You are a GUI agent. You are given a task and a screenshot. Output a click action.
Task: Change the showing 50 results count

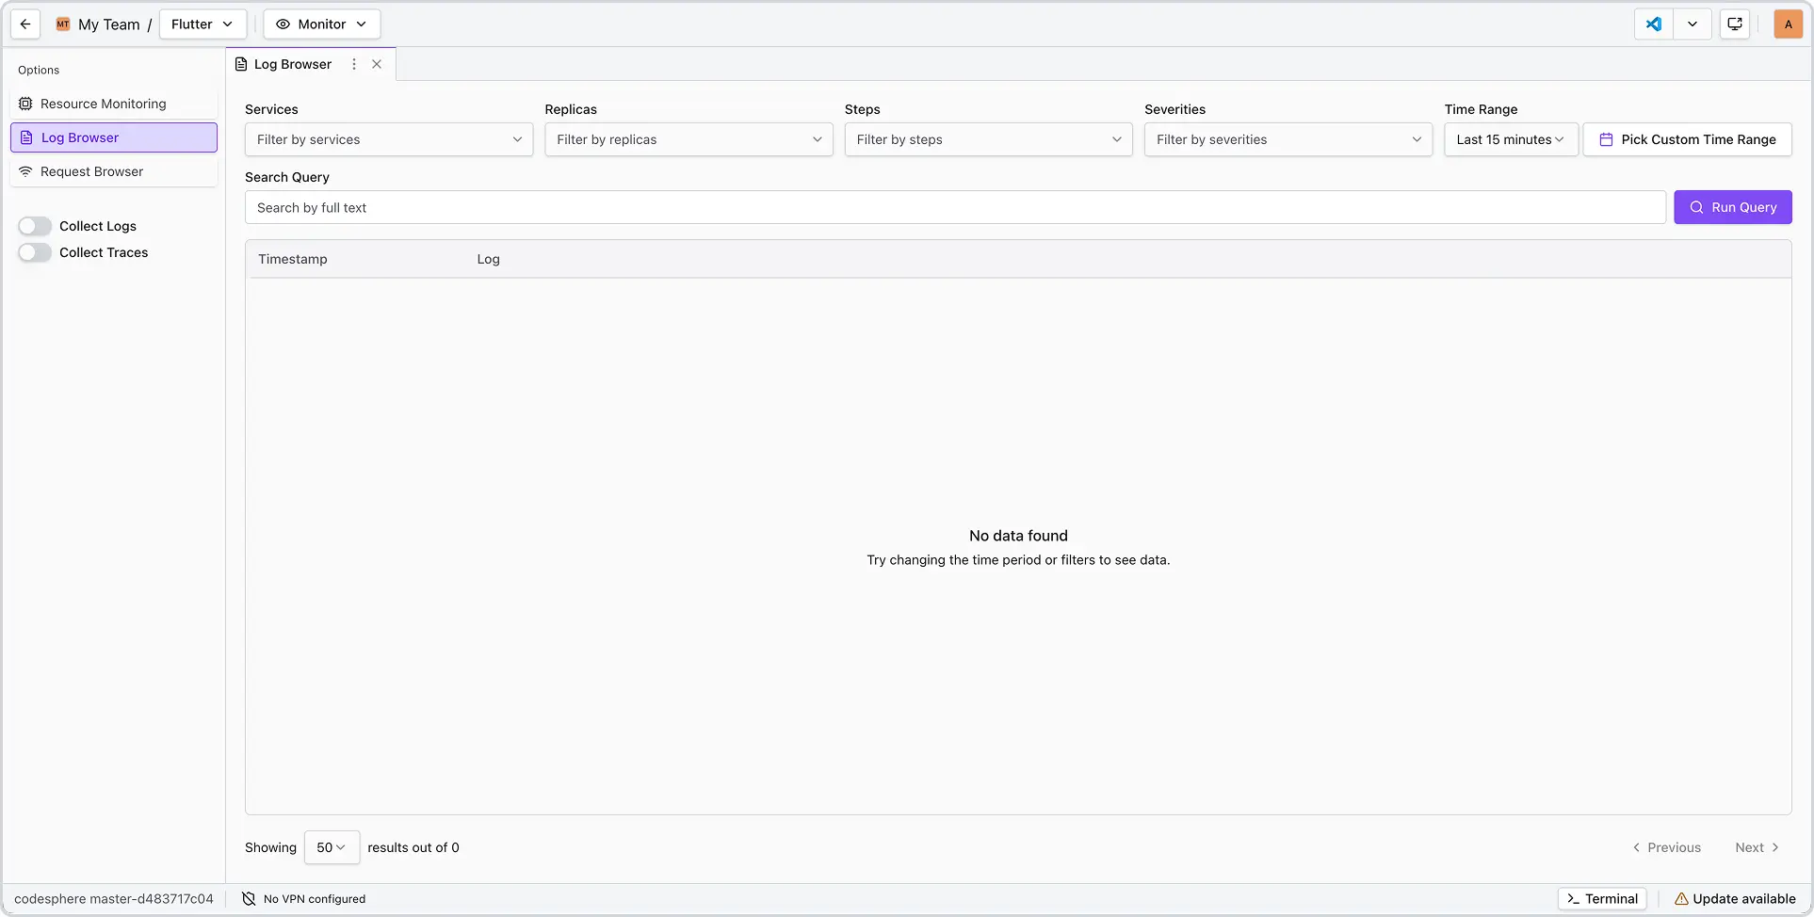(331, 847)
